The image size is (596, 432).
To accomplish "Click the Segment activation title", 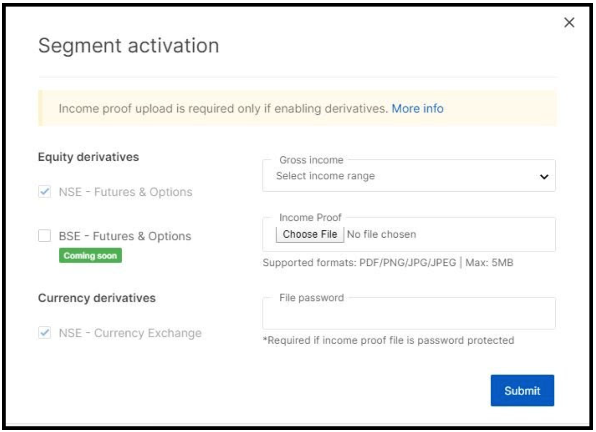I will [x=128, y=46].
